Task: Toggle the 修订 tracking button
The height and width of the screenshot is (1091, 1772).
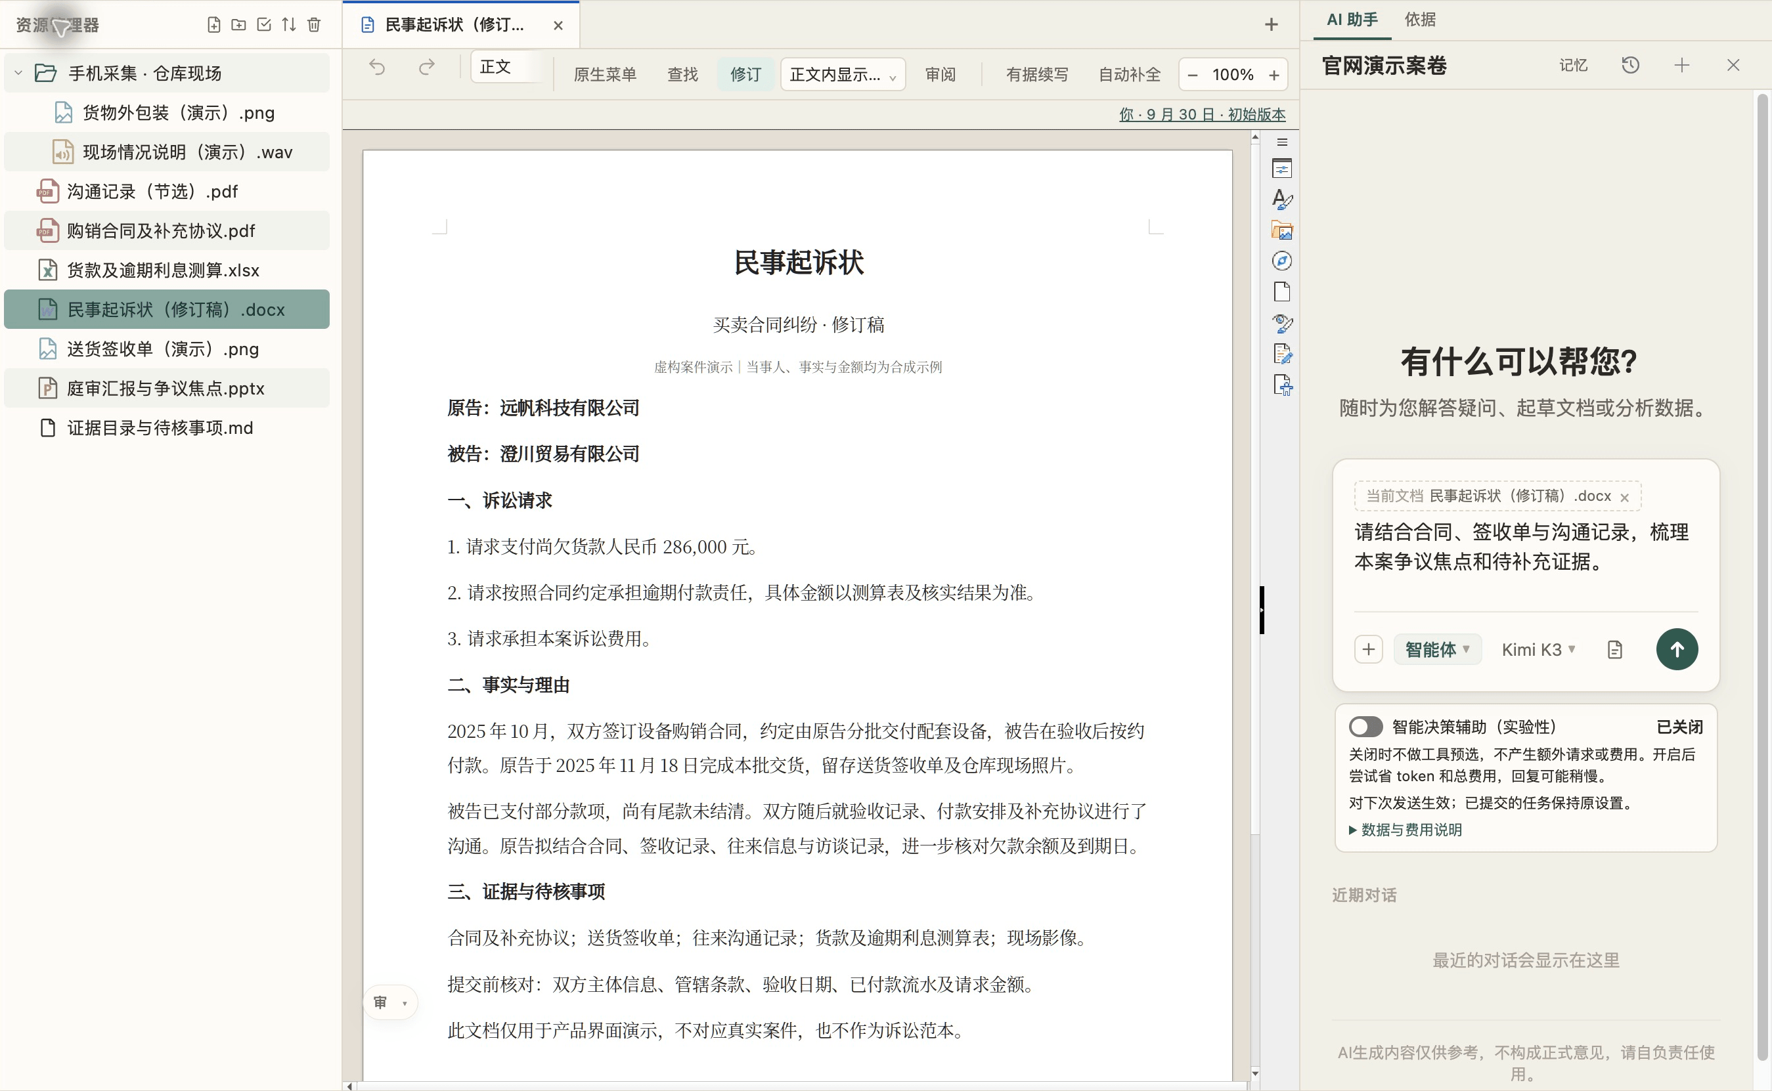Action: [745, 74]
